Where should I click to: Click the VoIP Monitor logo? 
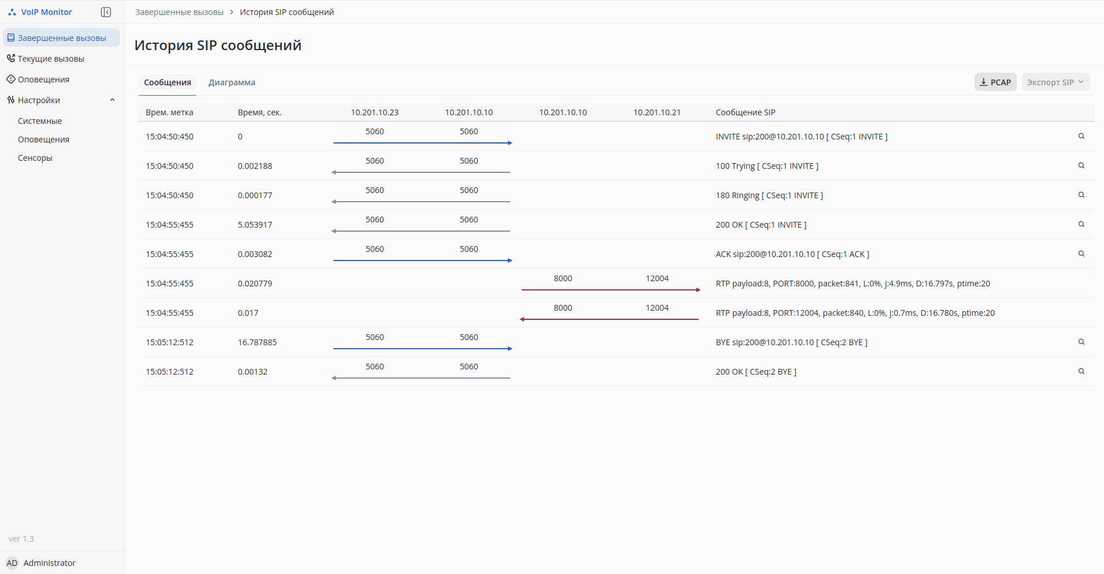coord(40,12)
